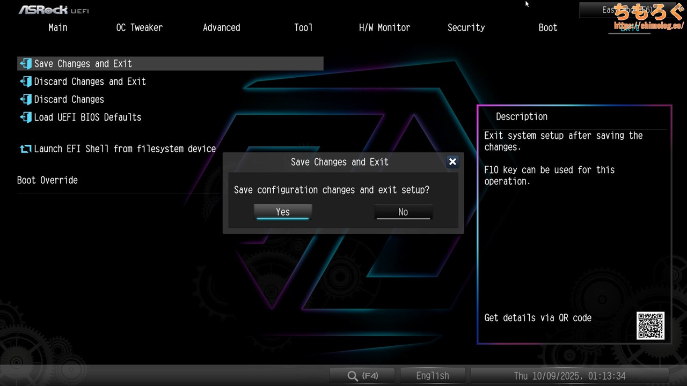
Task: Click the Discard Changes and Exit icon
Action: (x=26, y=81)
